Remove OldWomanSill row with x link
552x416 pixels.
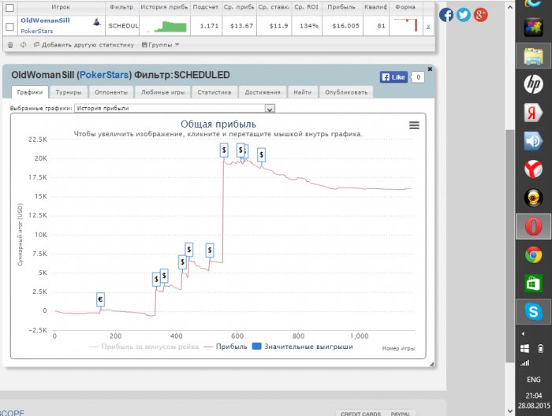(x=428, y=26)
